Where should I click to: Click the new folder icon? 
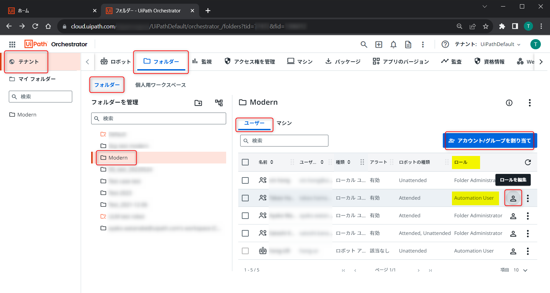(198, 103)
